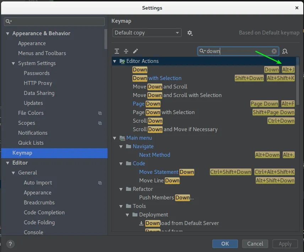This screenshot has width=304, height=252.
Task: Click the settings search magnifier icon
Action: click(x=9, y=21)
